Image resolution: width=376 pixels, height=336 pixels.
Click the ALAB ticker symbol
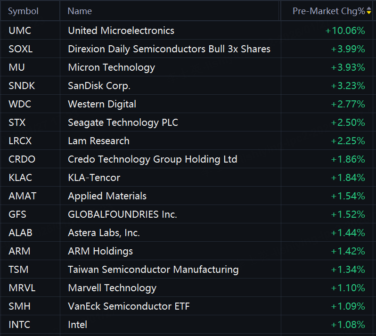point(20,233)
